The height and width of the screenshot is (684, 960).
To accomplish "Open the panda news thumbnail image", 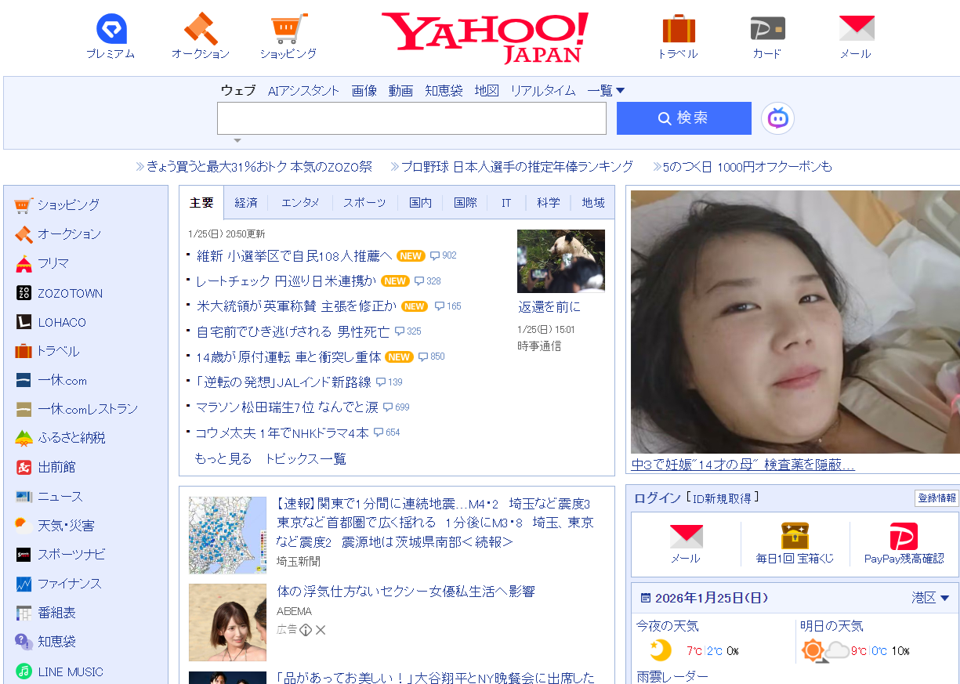I will [560, 261].
